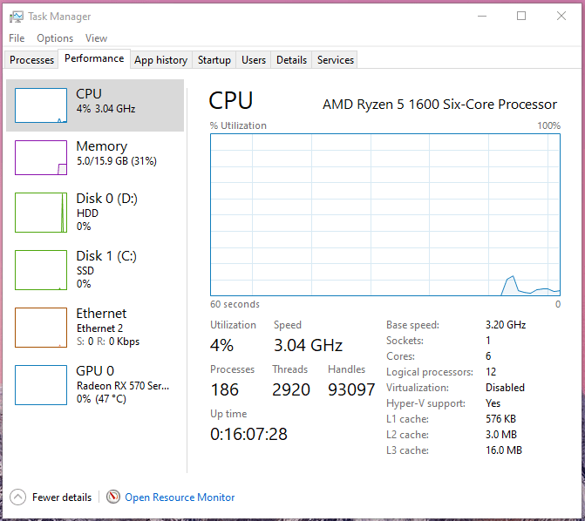Click the Resource Monitor gauge icon

(113, 497)
